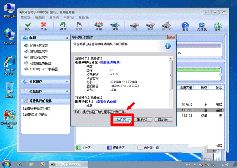This screenshot has width=237, height=168.
Task: Click the green partition bar in disk map
Action: [198, 70]
